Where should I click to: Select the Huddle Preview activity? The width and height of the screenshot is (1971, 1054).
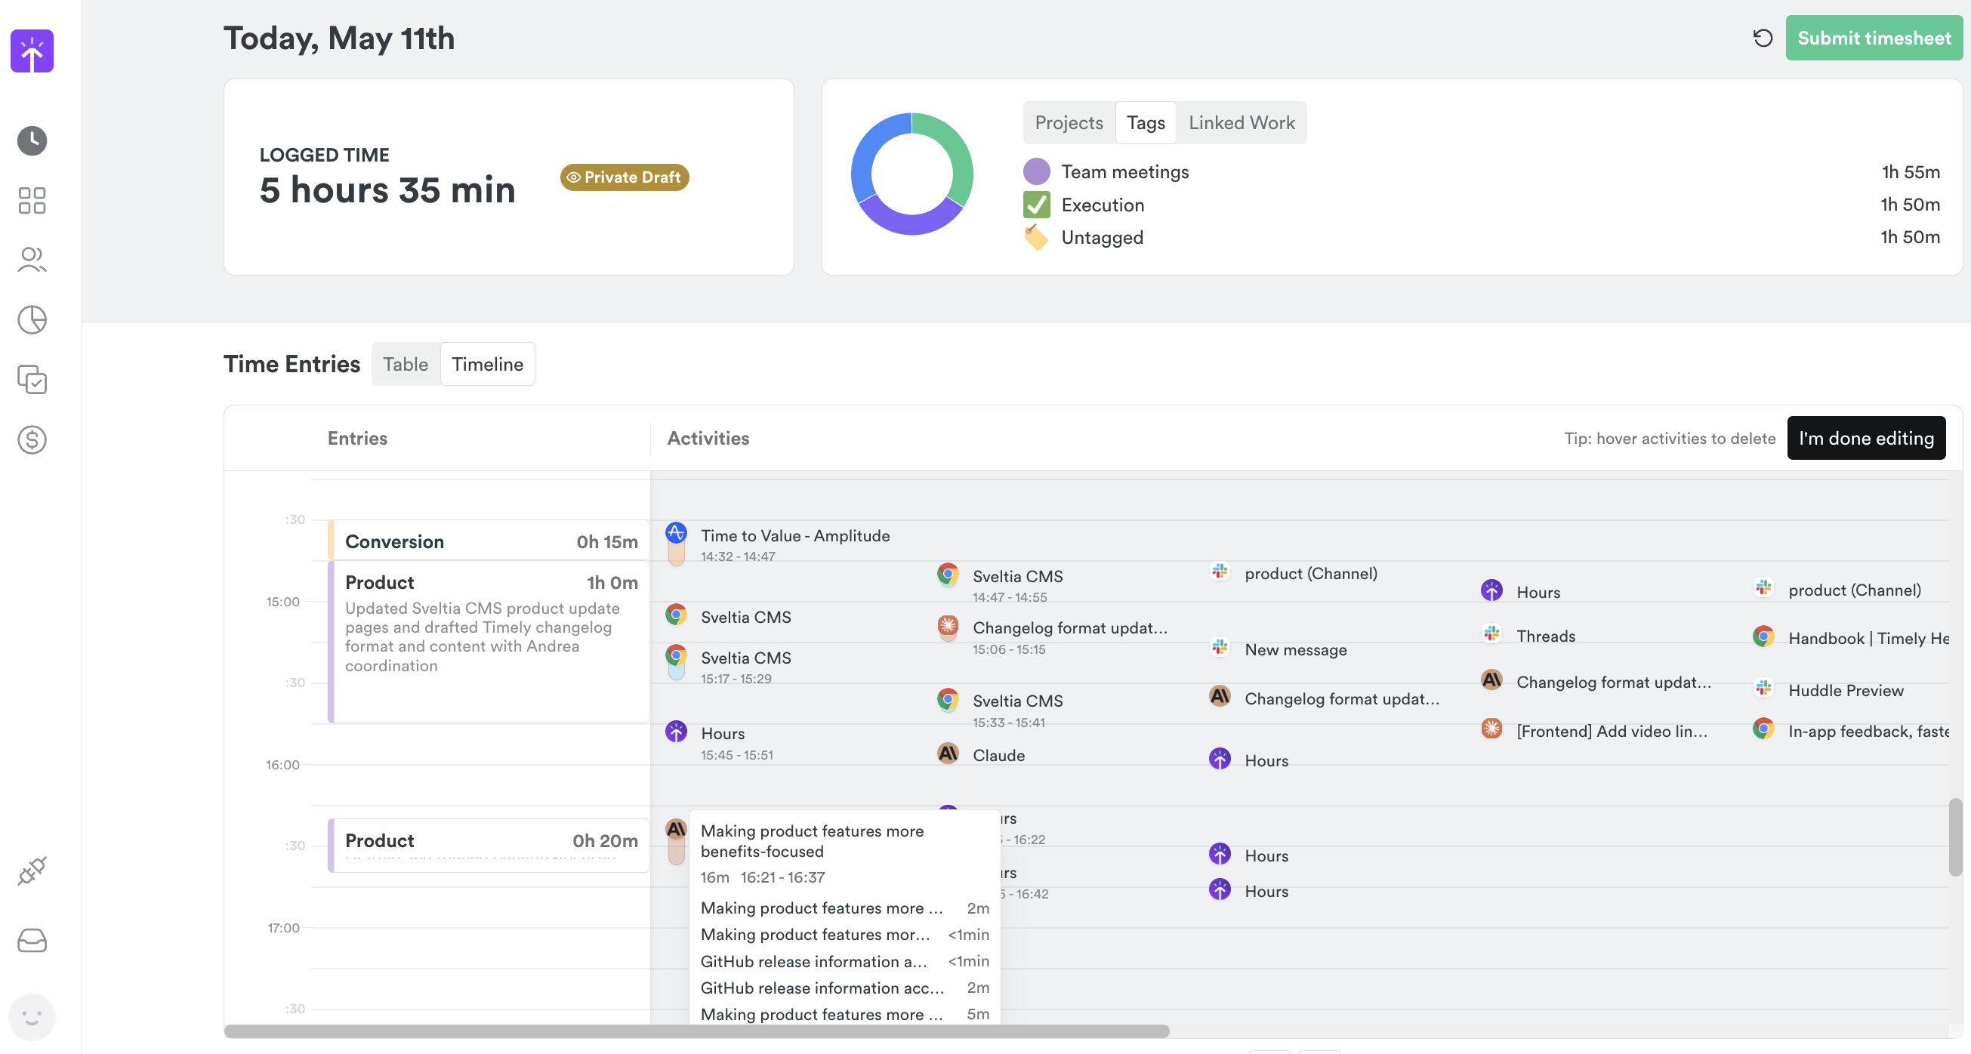coord(1846,690)
